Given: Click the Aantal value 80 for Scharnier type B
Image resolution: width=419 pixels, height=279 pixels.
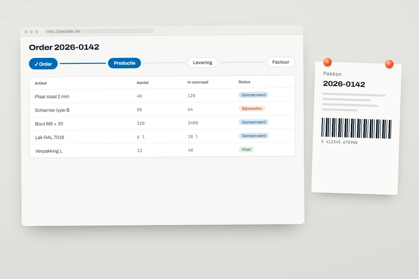Looking at the screenshot, I should point(139,110).
